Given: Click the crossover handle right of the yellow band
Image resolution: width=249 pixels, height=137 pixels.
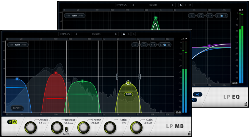Looking at the screenshot, I should (140, 77).
